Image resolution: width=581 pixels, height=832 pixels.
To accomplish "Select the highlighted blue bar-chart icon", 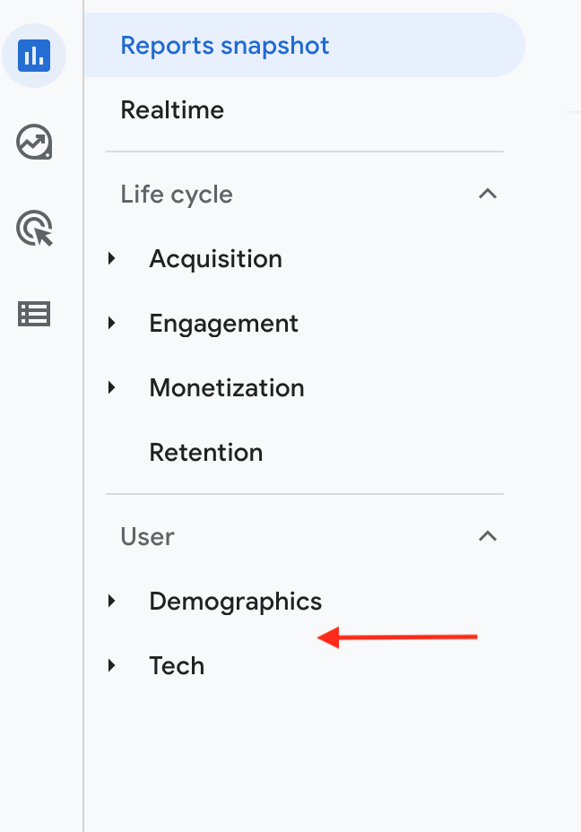I will (34, 56).
